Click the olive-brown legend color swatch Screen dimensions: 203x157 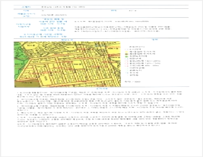(x=127, y=54)
